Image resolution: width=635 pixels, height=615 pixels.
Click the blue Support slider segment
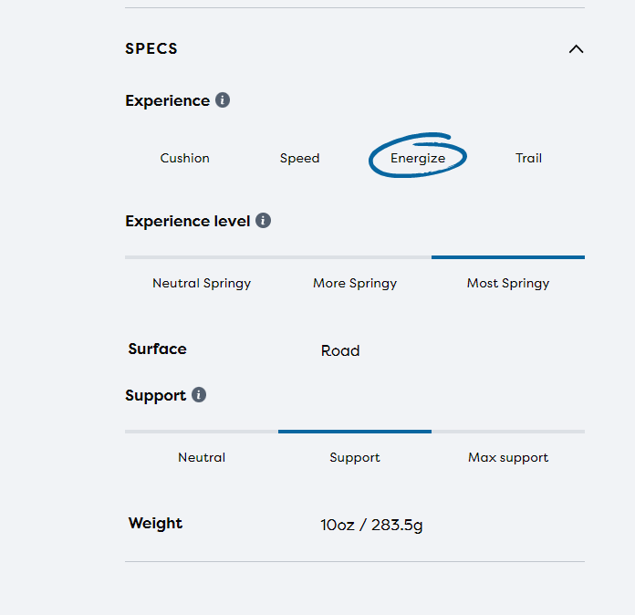(355, 431)
